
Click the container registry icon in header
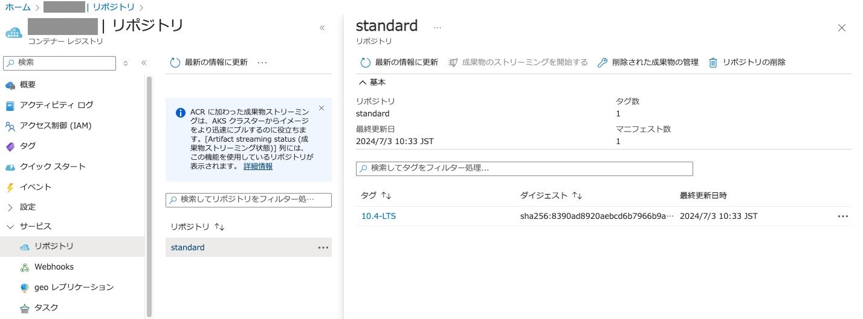pyautogui.click(x=13, y=32)
